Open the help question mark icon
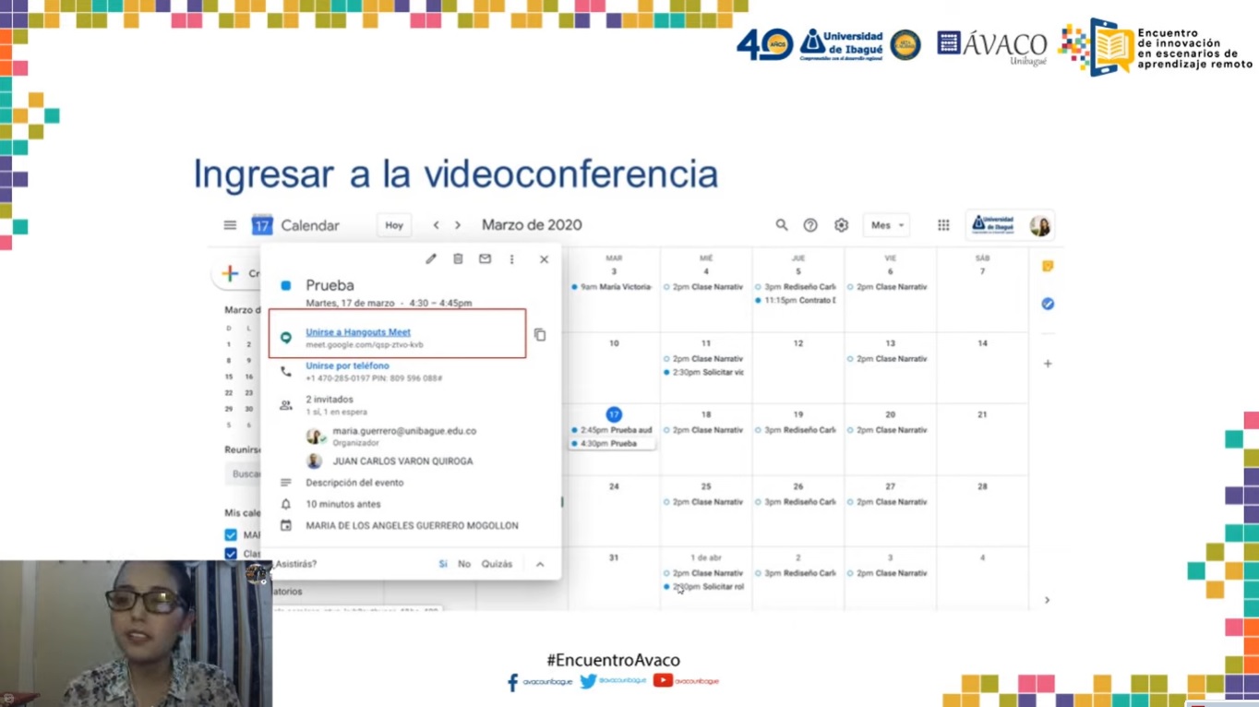The image size is (1259, 707). point(810,225)
